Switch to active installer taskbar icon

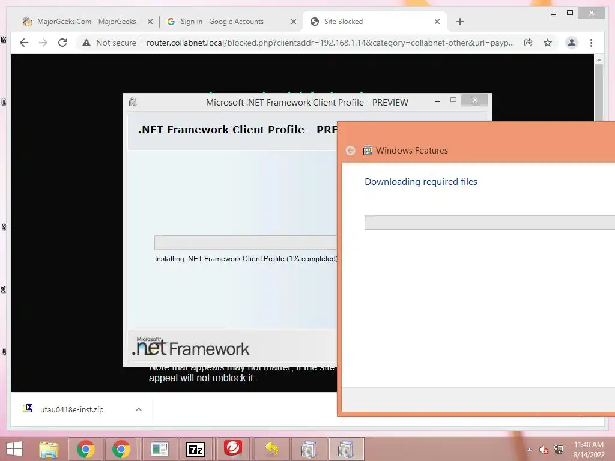click(x=346, y=449)
